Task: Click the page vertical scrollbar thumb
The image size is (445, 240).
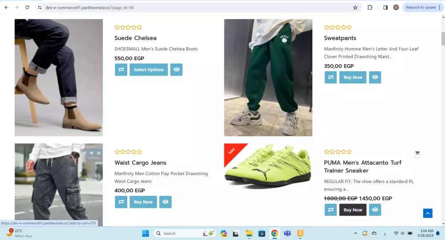Action: coord(443,39)
